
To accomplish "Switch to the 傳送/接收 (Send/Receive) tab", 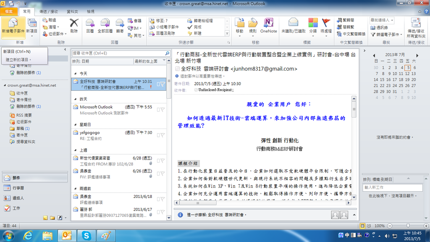I will tap(49, 11).
